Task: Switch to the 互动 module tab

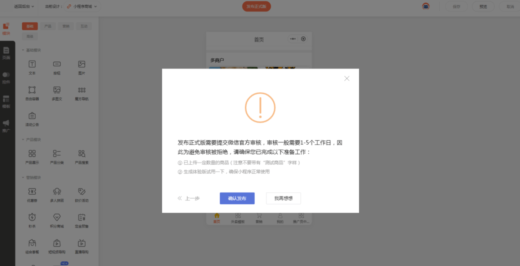Action: click(84, 26)
